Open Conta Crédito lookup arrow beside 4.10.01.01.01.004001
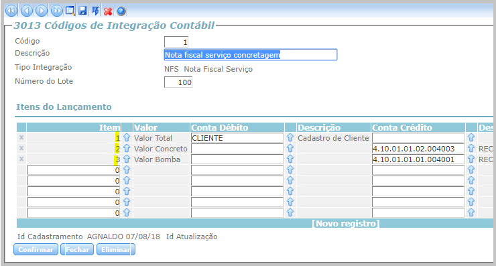The height and width of the screenshot is (266, 496). click(x=471, y=159)
